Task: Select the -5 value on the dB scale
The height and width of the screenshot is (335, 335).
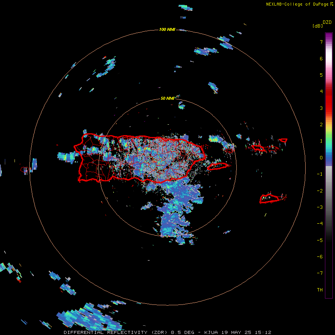Action: [x=320, y=240]
